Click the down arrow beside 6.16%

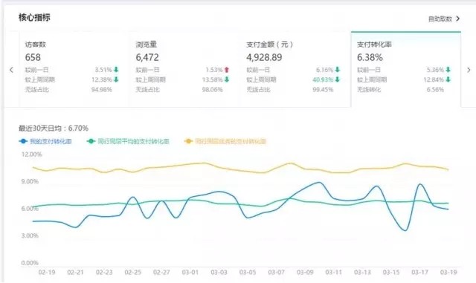coord(337,70)
